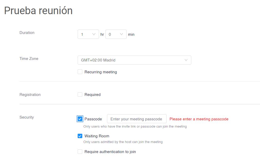Click the 'Waiting Room' label text

[97, 136]
